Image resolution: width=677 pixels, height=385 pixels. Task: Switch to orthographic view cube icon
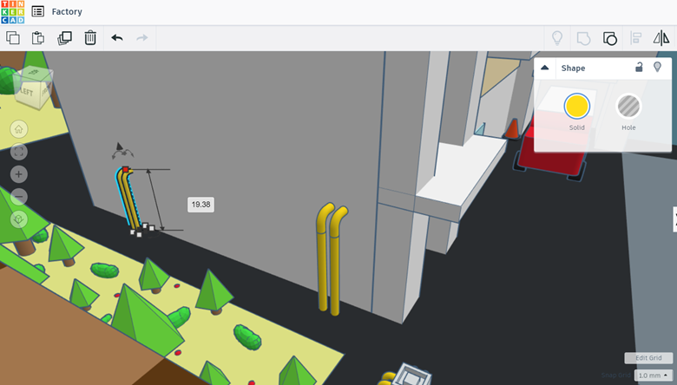(18, 219)
